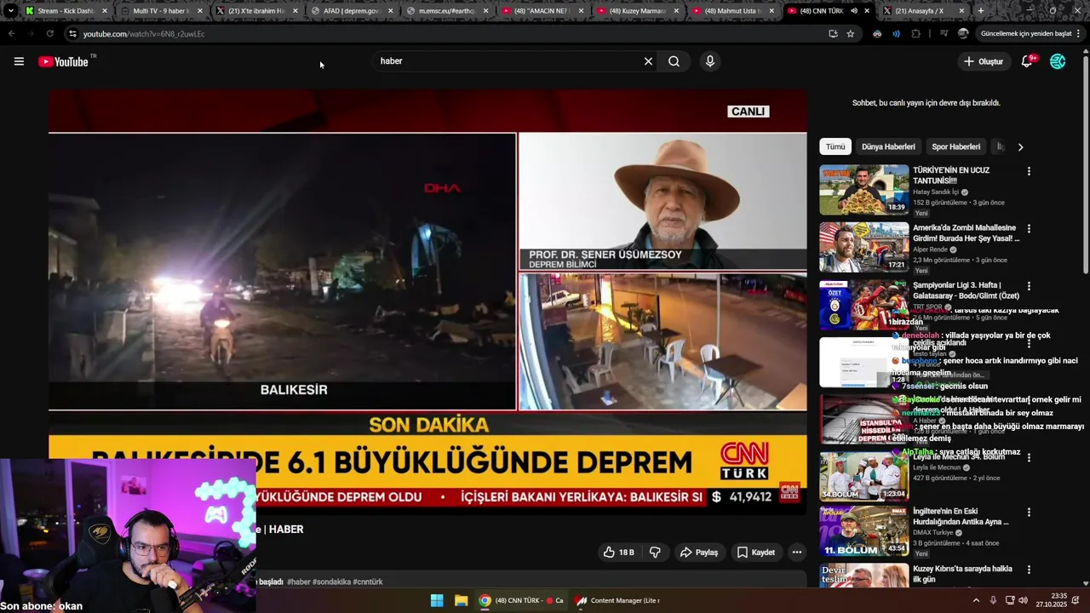The width and height of the screenshot is (1090, 613).
Task: Open the Hatay Sandık İçi channel
Action: tap(936, 192)
